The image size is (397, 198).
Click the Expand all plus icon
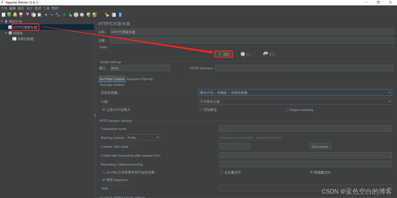pyautogui.click(x=46, y=15)
